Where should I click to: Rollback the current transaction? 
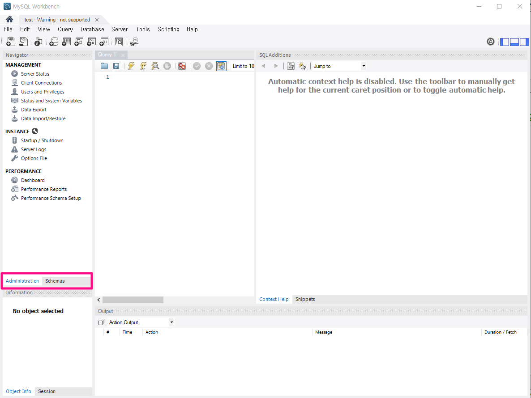coord(209,66)
